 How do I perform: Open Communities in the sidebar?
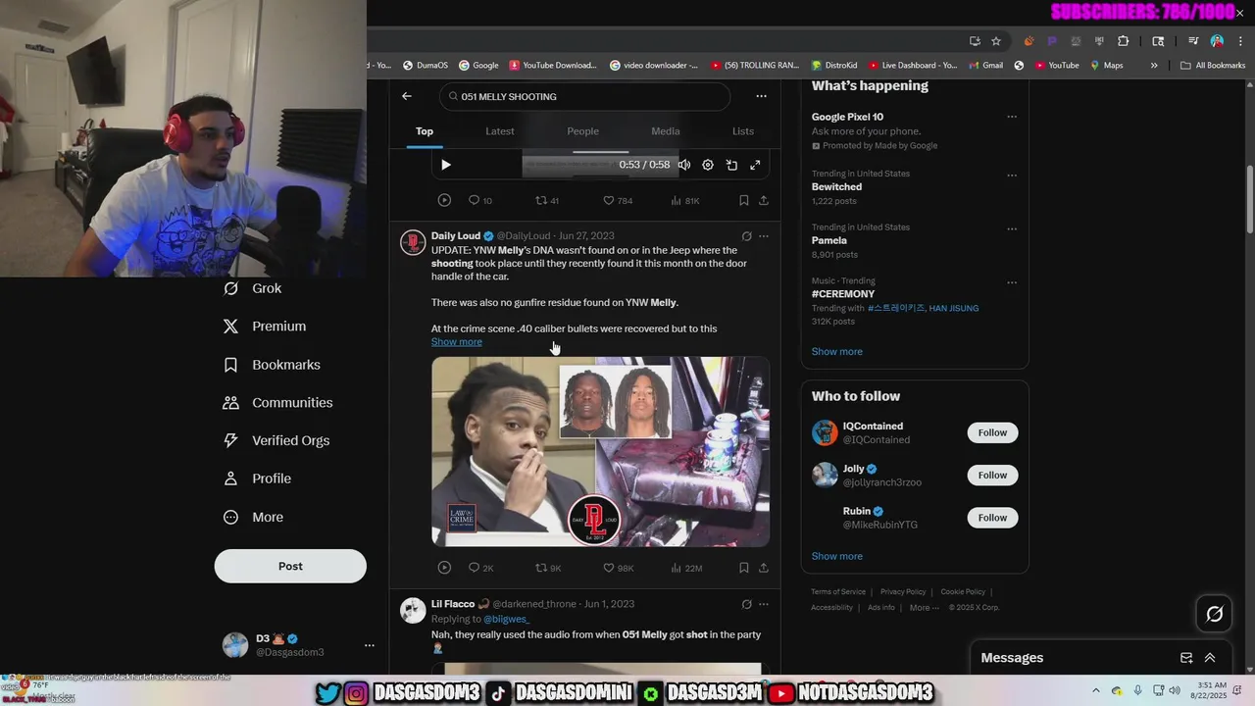tap(277, 403)
